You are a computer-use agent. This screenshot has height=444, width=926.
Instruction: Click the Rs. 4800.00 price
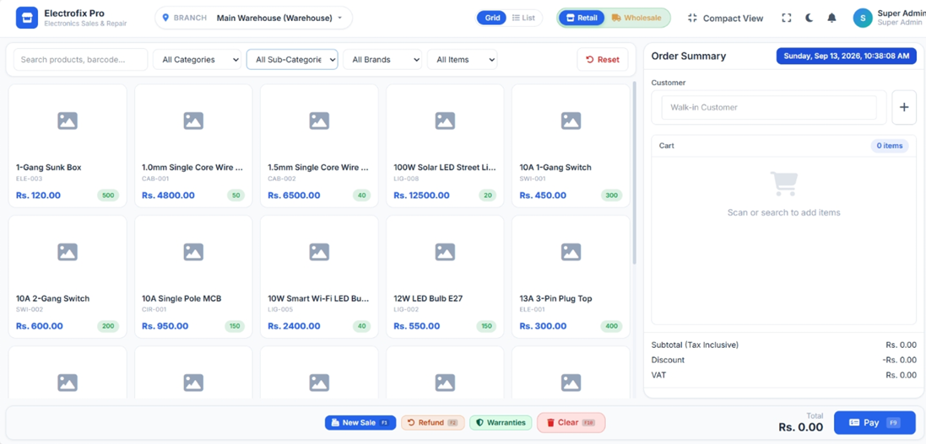point(168,195)
